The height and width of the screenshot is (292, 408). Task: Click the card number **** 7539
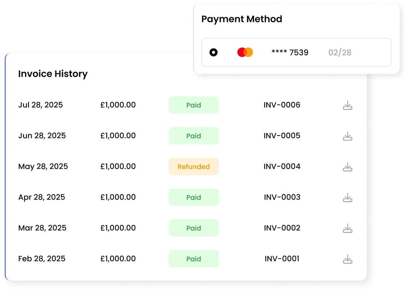(290, 52)
